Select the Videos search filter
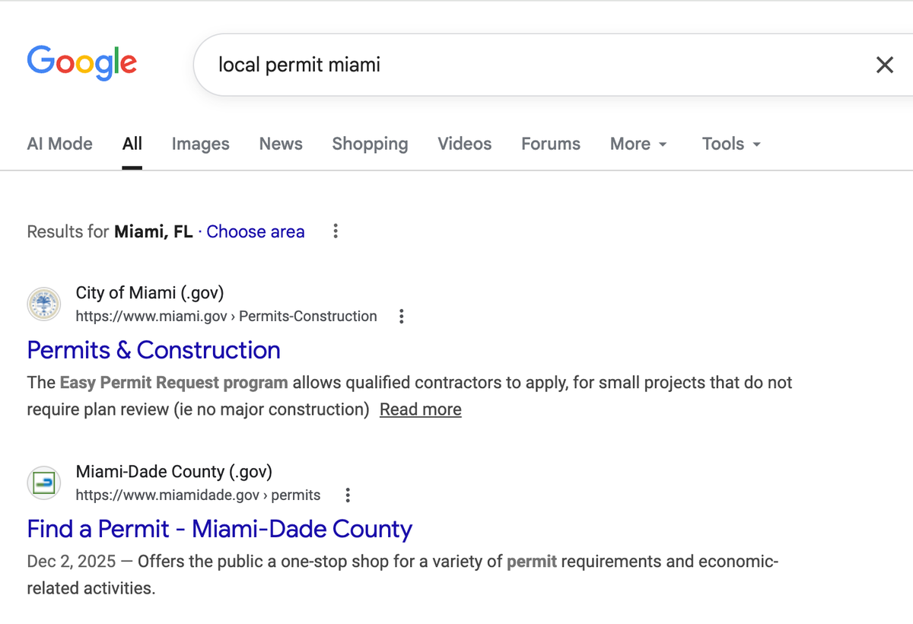 pos(464,144)
